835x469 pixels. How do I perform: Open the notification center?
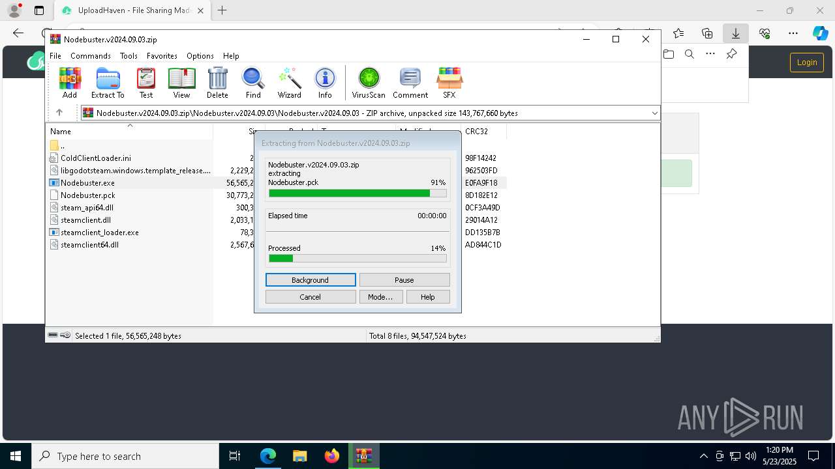pyautogui.click(x=813, y=456)
